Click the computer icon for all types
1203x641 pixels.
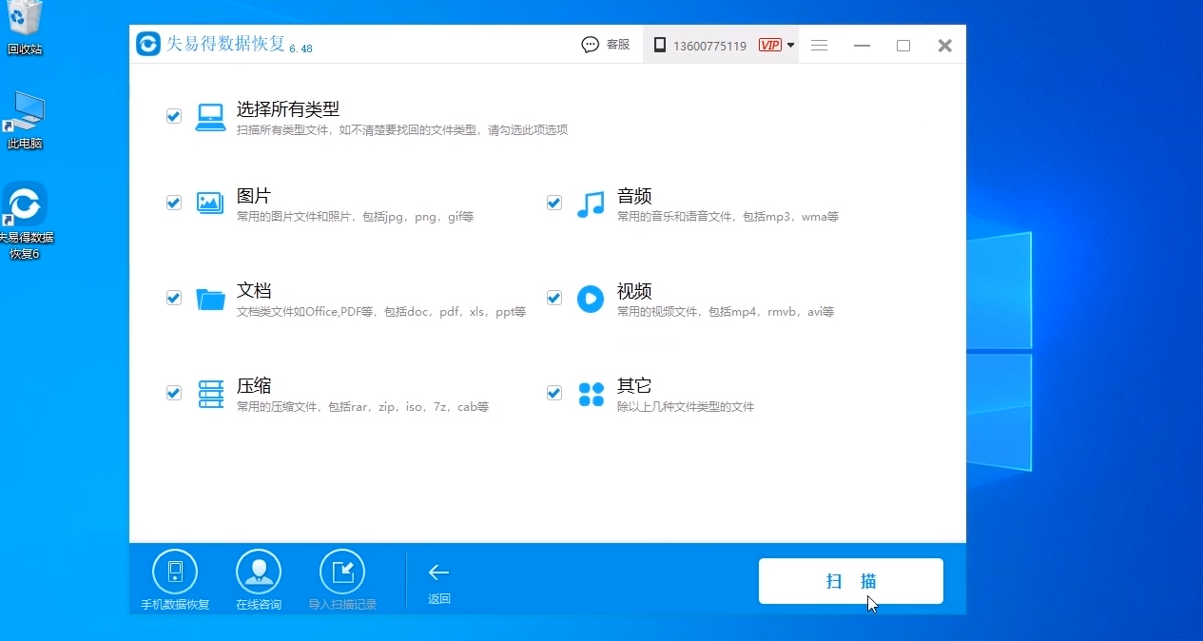tap(210, 117)
